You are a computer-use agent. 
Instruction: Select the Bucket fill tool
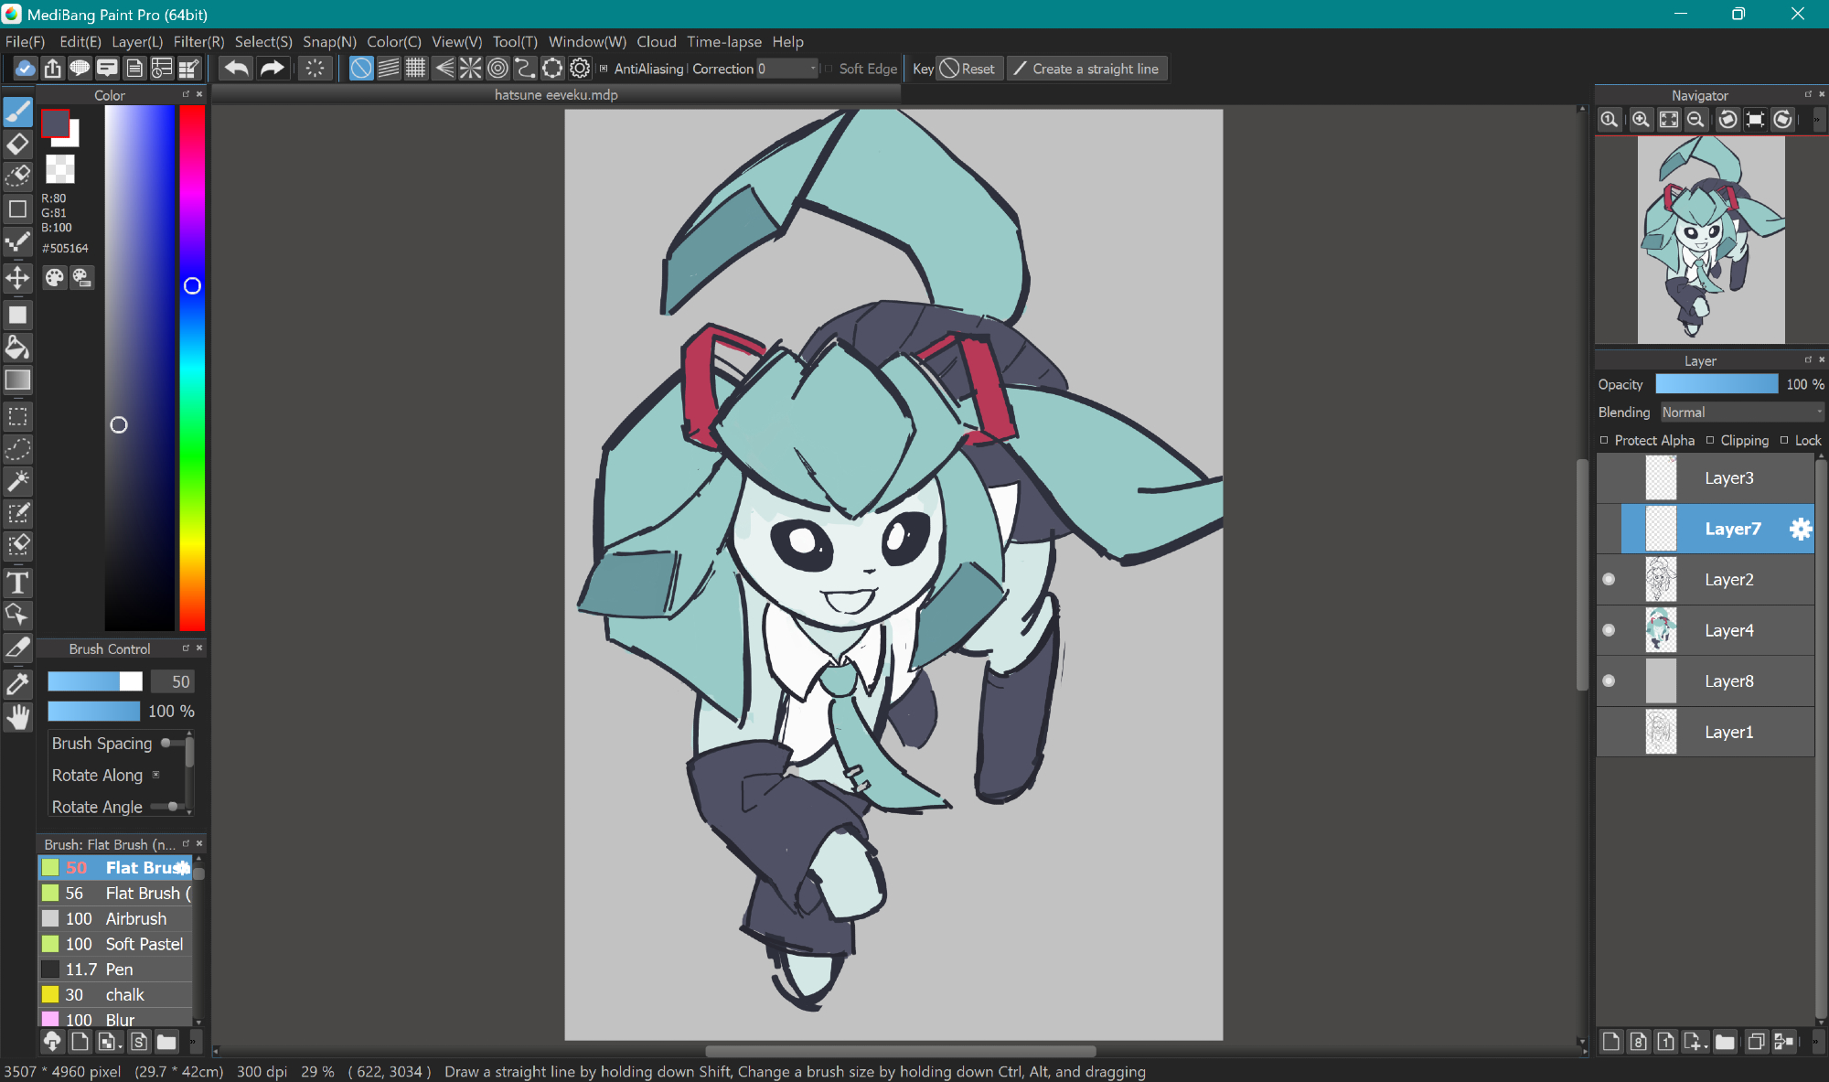click(x=17, y=348)
